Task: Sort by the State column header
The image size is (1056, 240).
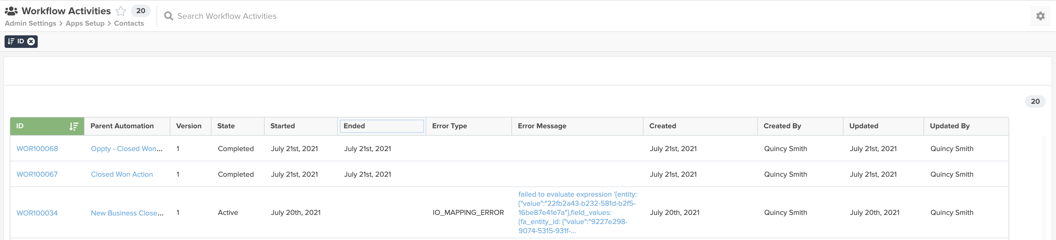Action: tap(226, 126)
